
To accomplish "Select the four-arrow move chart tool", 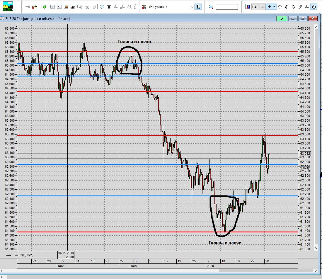I will pyautogui.click(x=280, y=7).
